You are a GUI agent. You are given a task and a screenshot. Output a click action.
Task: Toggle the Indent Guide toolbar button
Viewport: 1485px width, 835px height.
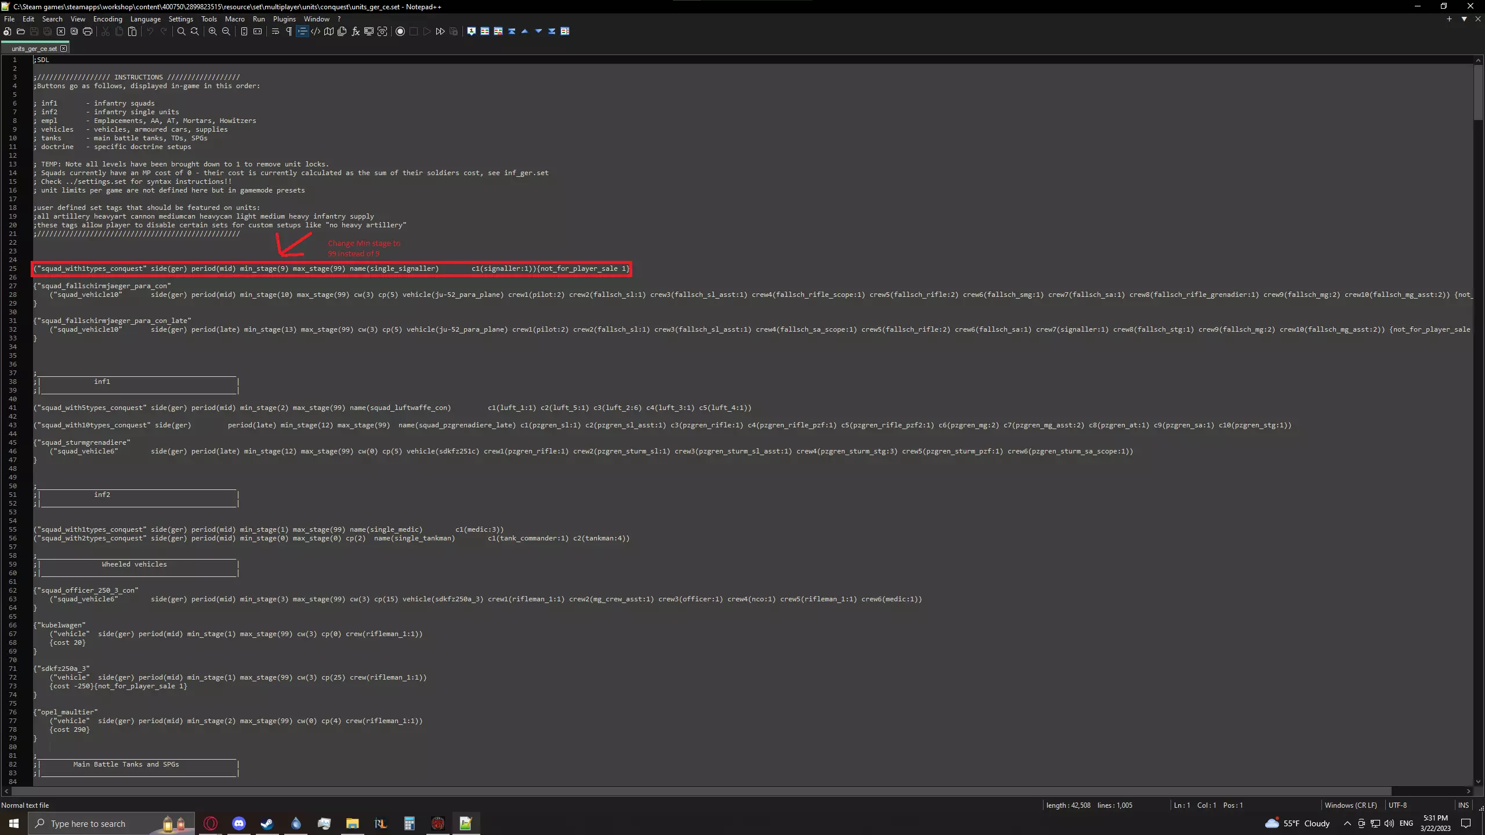tap(302, 31)
